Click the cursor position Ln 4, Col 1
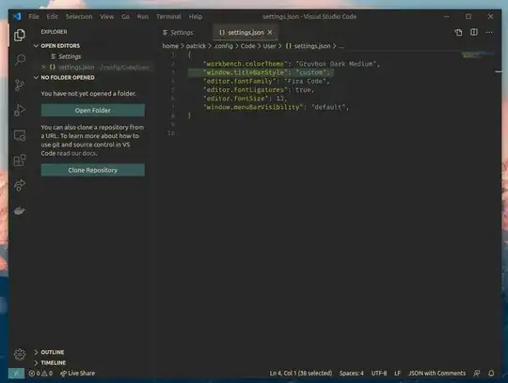This screenshot has height=383, width=508. (x=301, y=374)
